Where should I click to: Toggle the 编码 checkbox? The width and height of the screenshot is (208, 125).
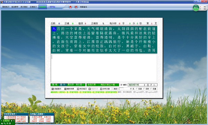click(121, 85)
